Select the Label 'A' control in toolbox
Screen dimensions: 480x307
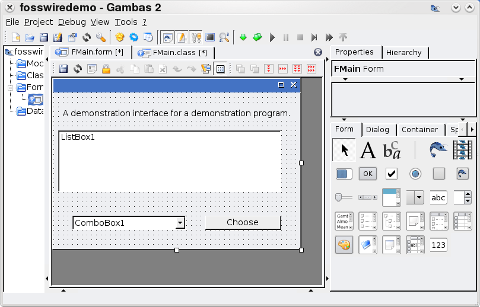tap(368, 150)
